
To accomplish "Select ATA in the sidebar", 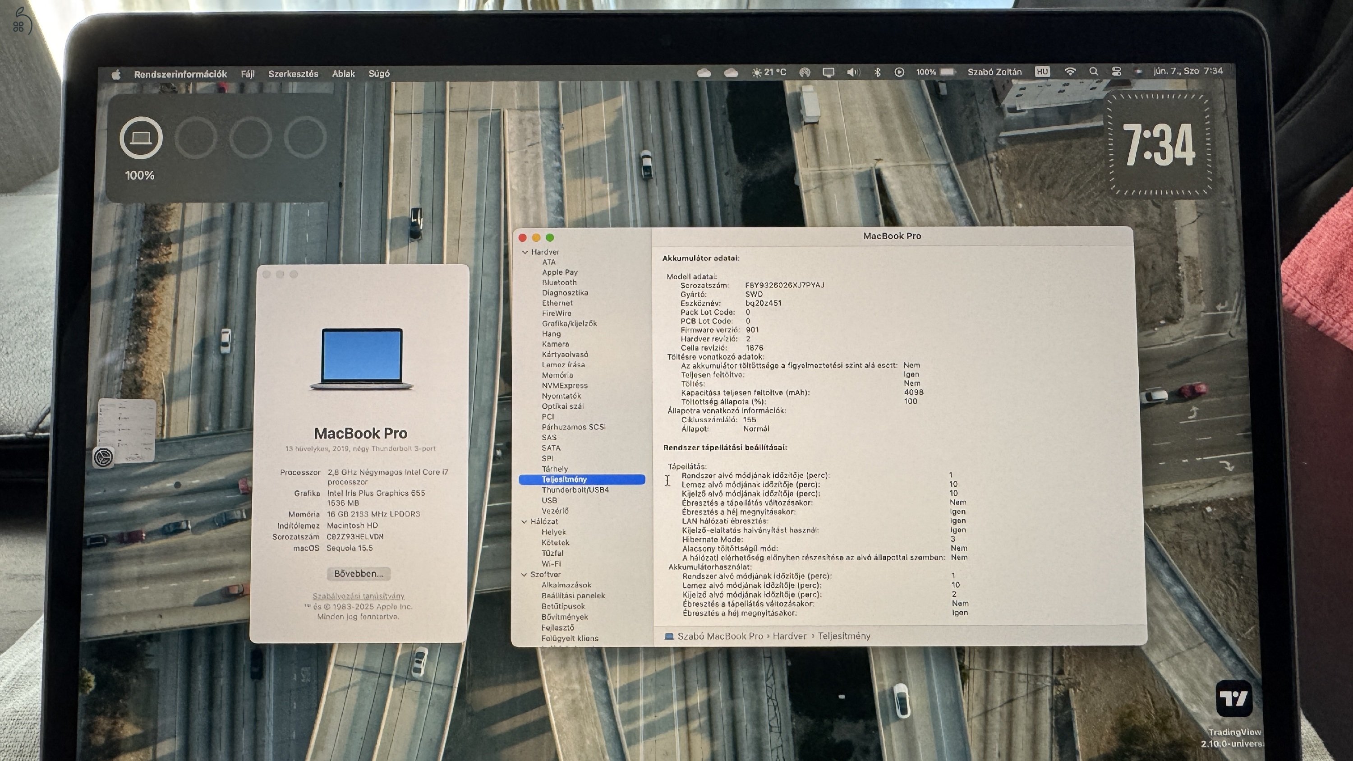I will 548,262.
